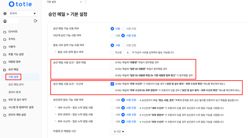Click the user profile icon in sidebar

click(5, 21)
